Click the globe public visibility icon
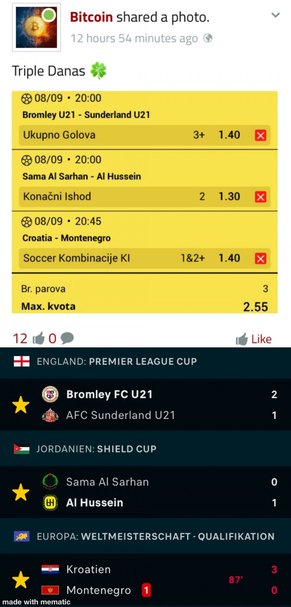 coord(208,38)
